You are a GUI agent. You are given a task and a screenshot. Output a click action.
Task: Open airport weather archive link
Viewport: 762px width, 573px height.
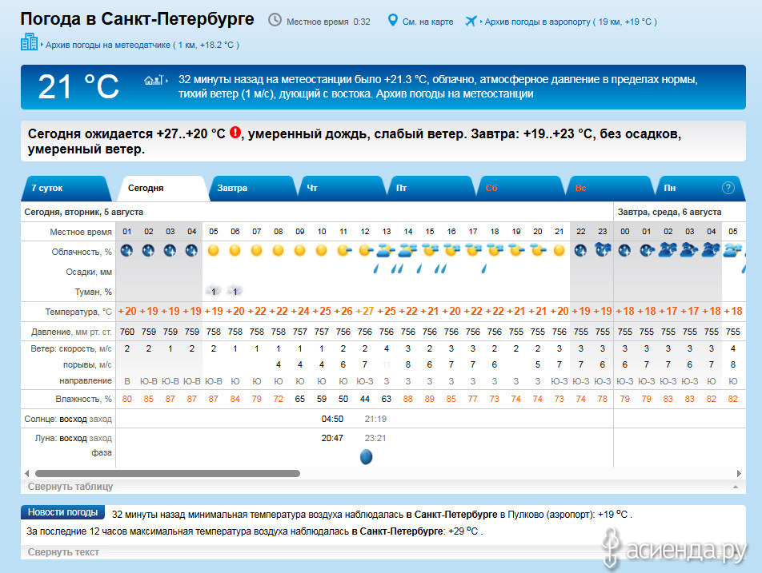[571, 22]
